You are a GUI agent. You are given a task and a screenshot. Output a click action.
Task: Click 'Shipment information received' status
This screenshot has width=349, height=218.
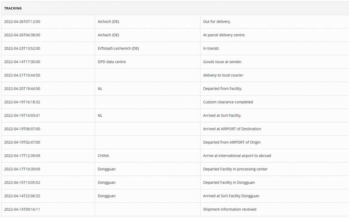230,209
